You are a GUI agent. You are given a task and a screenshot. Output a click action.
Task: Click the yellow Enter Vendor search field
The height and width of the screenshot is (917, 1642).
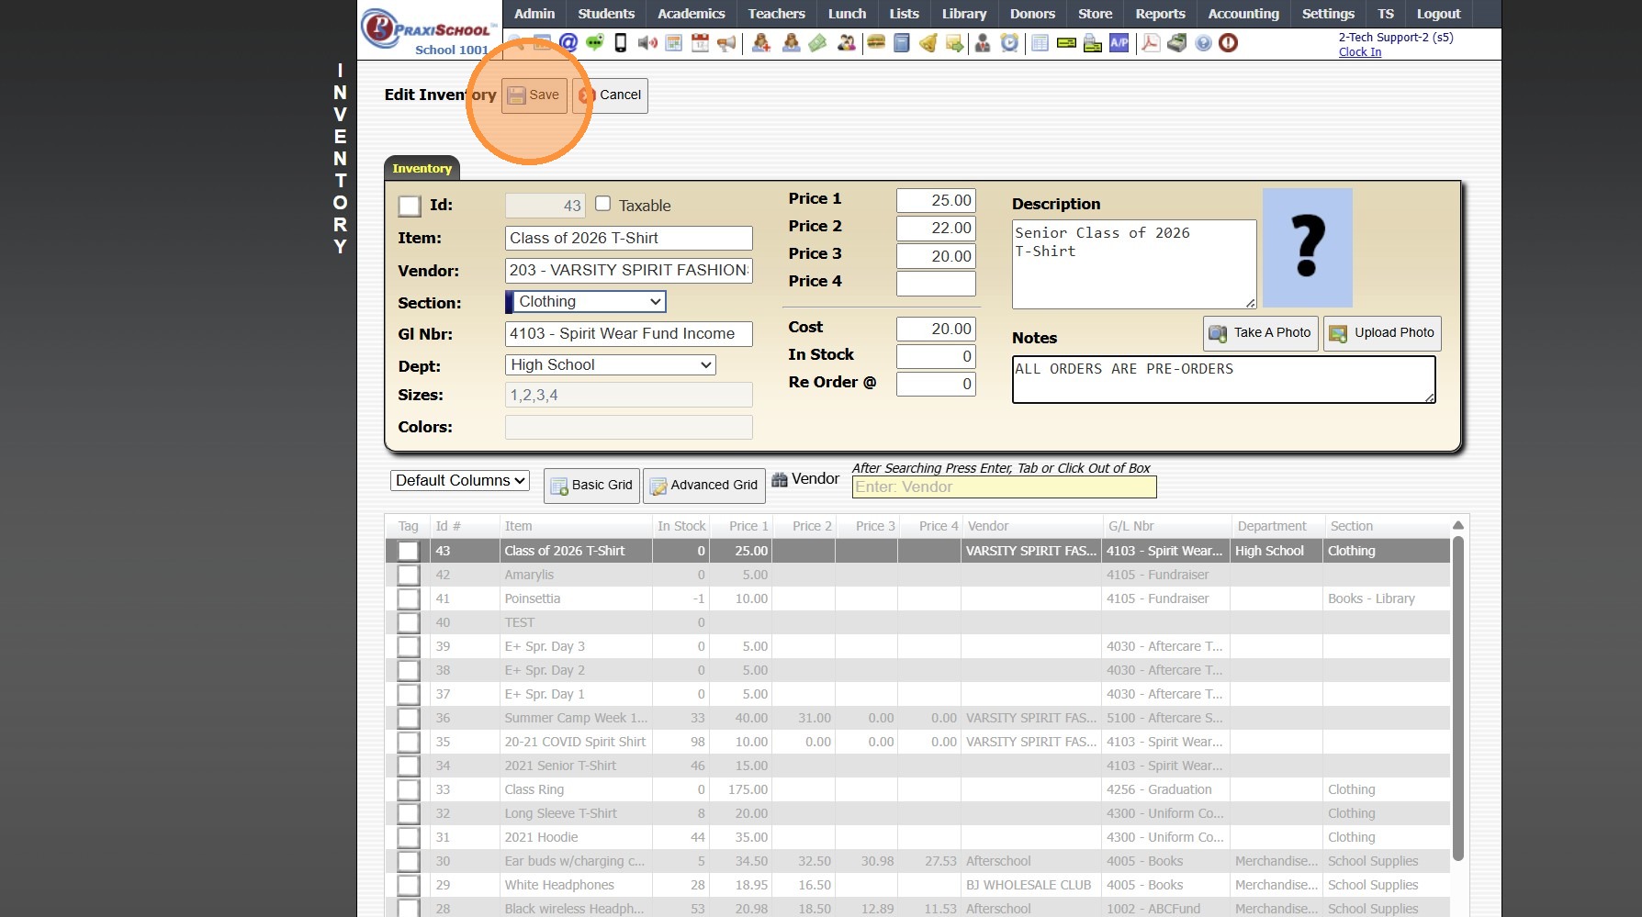[1004, 487]
